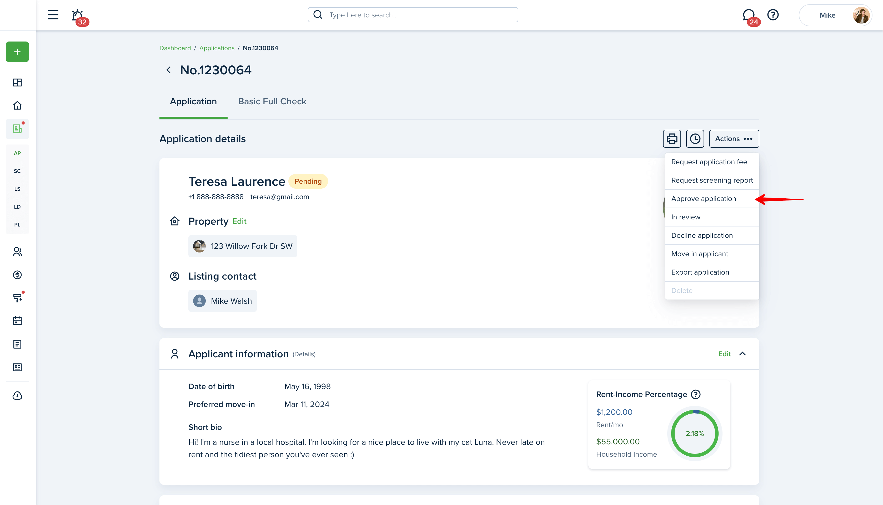The height and width of the screenshot is (505, 883).
Task: Go to Dashboard breadcrumb
Action: tap(175, 48)
